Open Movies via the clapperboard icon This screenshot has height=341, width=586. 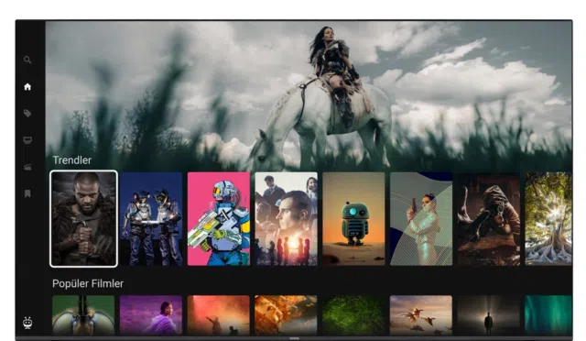pyautogui.click(x=27, y=167)
